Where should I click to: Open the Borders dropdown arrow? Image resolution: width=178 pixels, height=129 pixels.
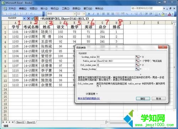click(159, 14)
